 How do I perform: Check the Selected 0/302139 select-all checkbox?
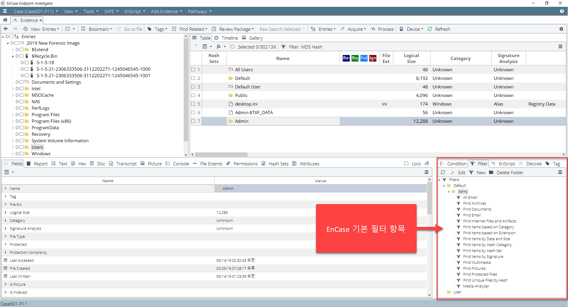click(x=232, y=47)
